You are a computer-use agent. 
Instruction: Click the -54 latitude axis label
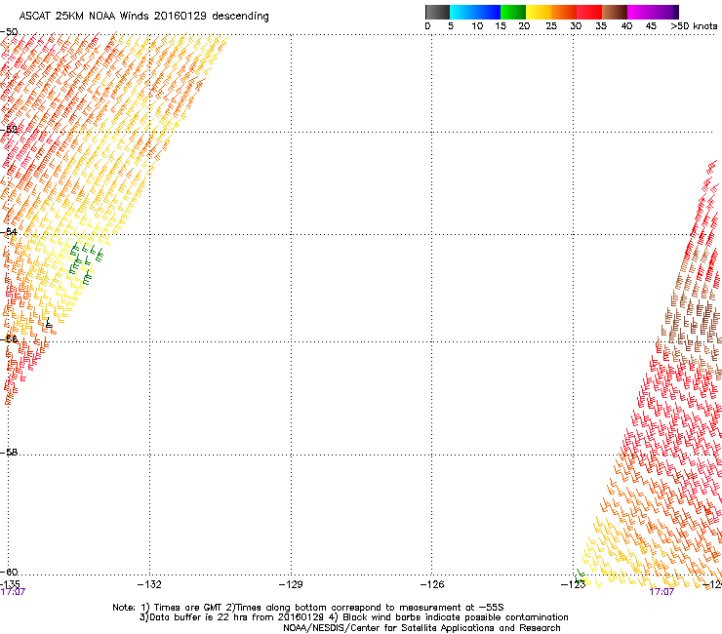click(9, 232)
